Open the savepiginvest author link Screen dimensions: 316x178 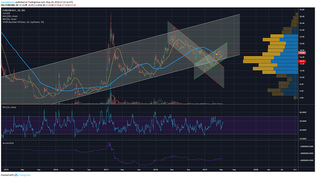[x=8, y=2]
